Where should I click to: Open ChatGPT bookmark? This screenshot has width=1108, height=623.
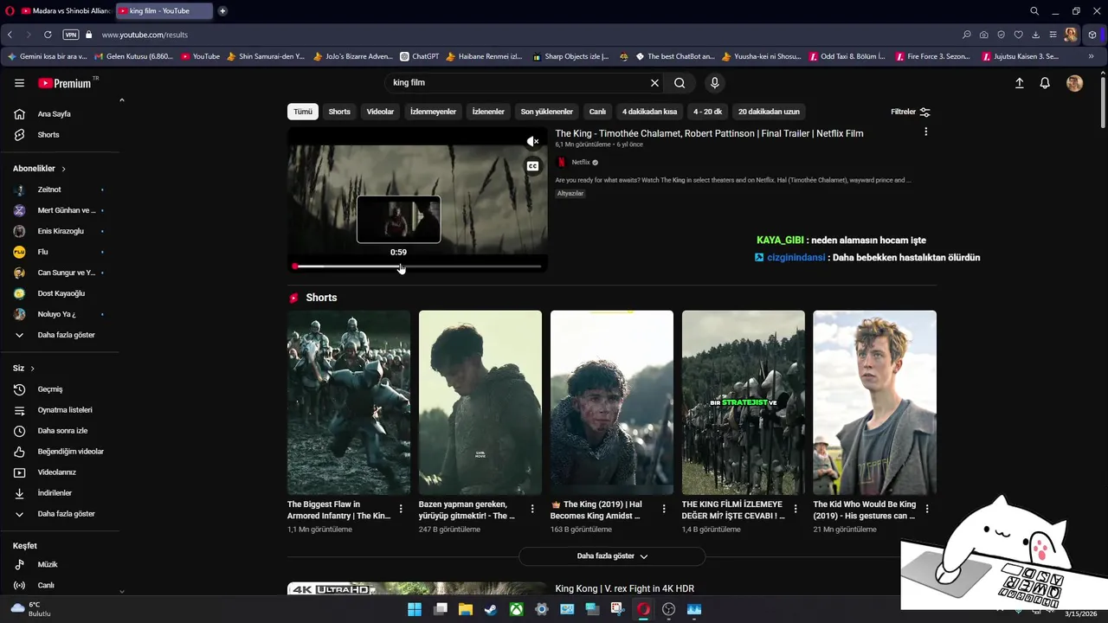[420, 56]
